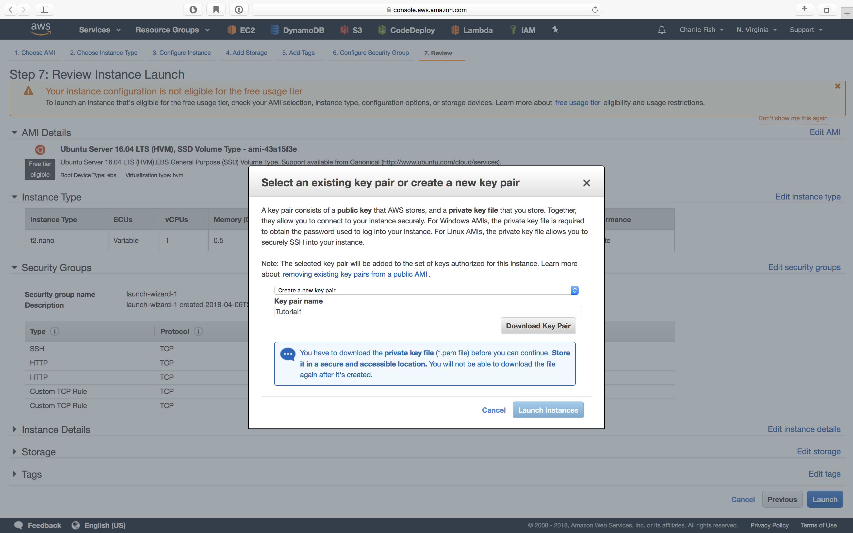Click the AWS notifications bell icon
The width and height of the screenshot is (853, 533).
(x=662, y=29)
